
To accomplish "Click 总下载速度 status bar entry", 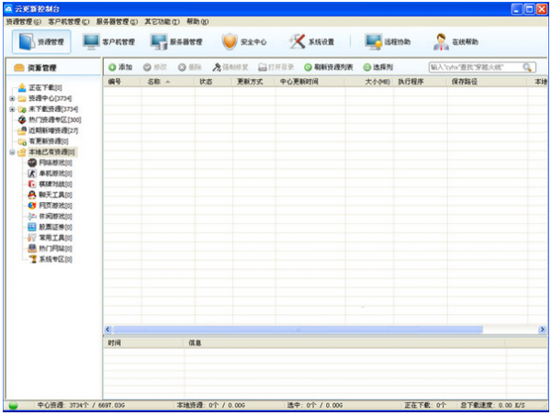I will (x=492, y=406).
